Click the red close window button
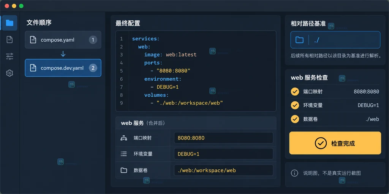 [x=7, y=6]
